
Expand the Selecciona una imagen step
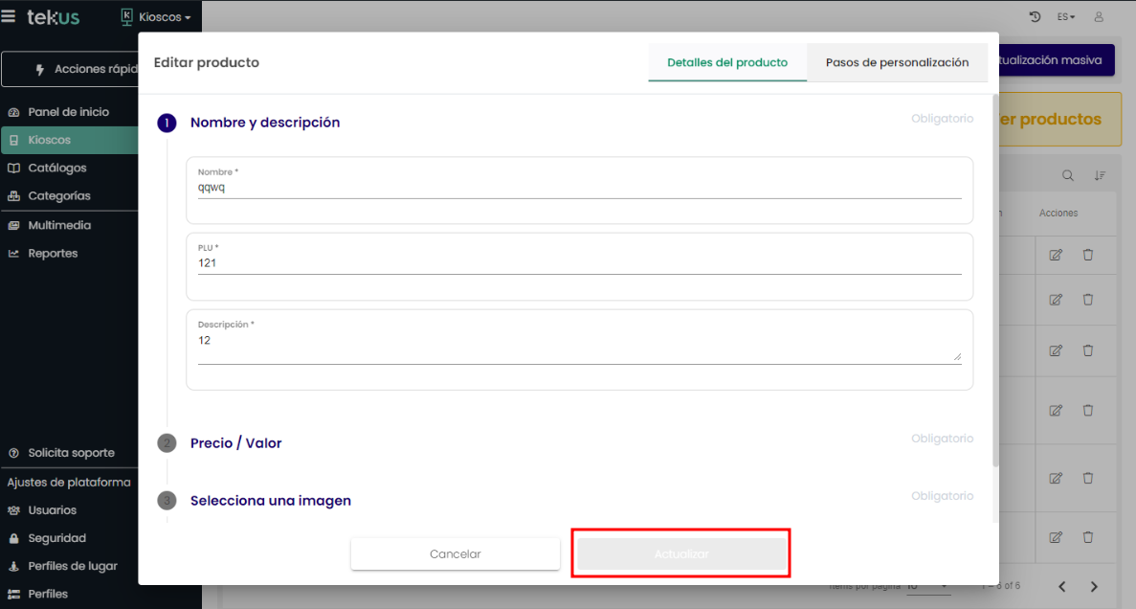[x=270, y=501]
